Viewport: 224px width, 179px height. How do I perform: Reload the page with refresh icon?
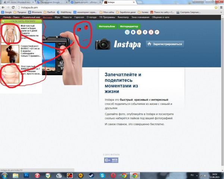[x=13, y=7]
